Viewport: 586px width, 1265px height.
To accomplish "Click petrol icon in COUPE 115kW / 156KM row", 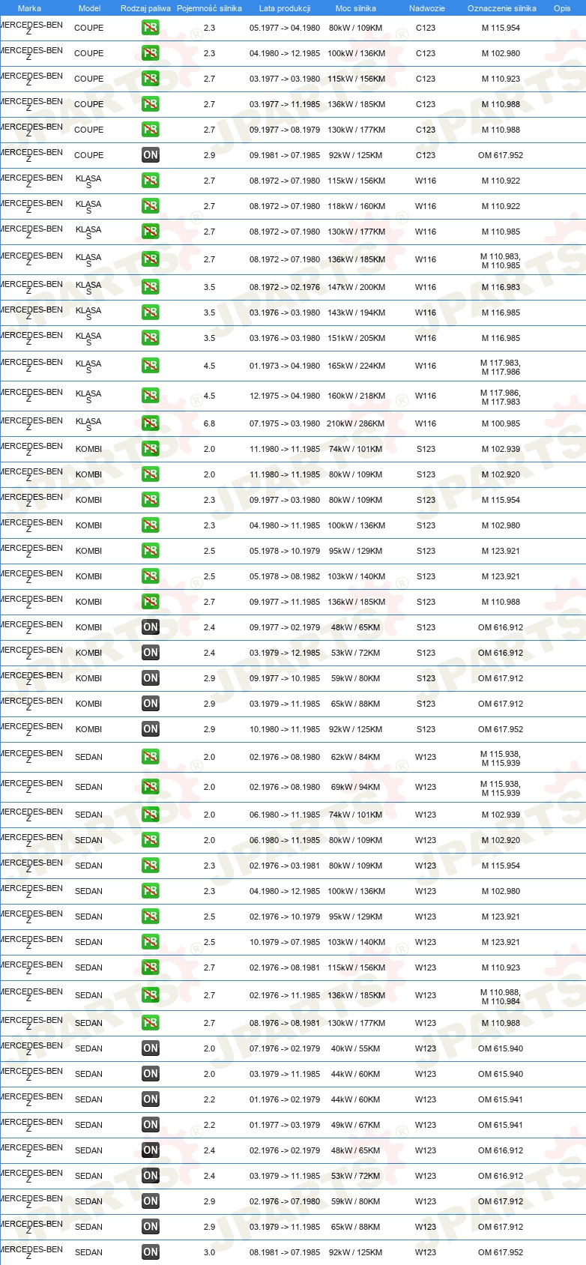I will (x=151, y=79).
